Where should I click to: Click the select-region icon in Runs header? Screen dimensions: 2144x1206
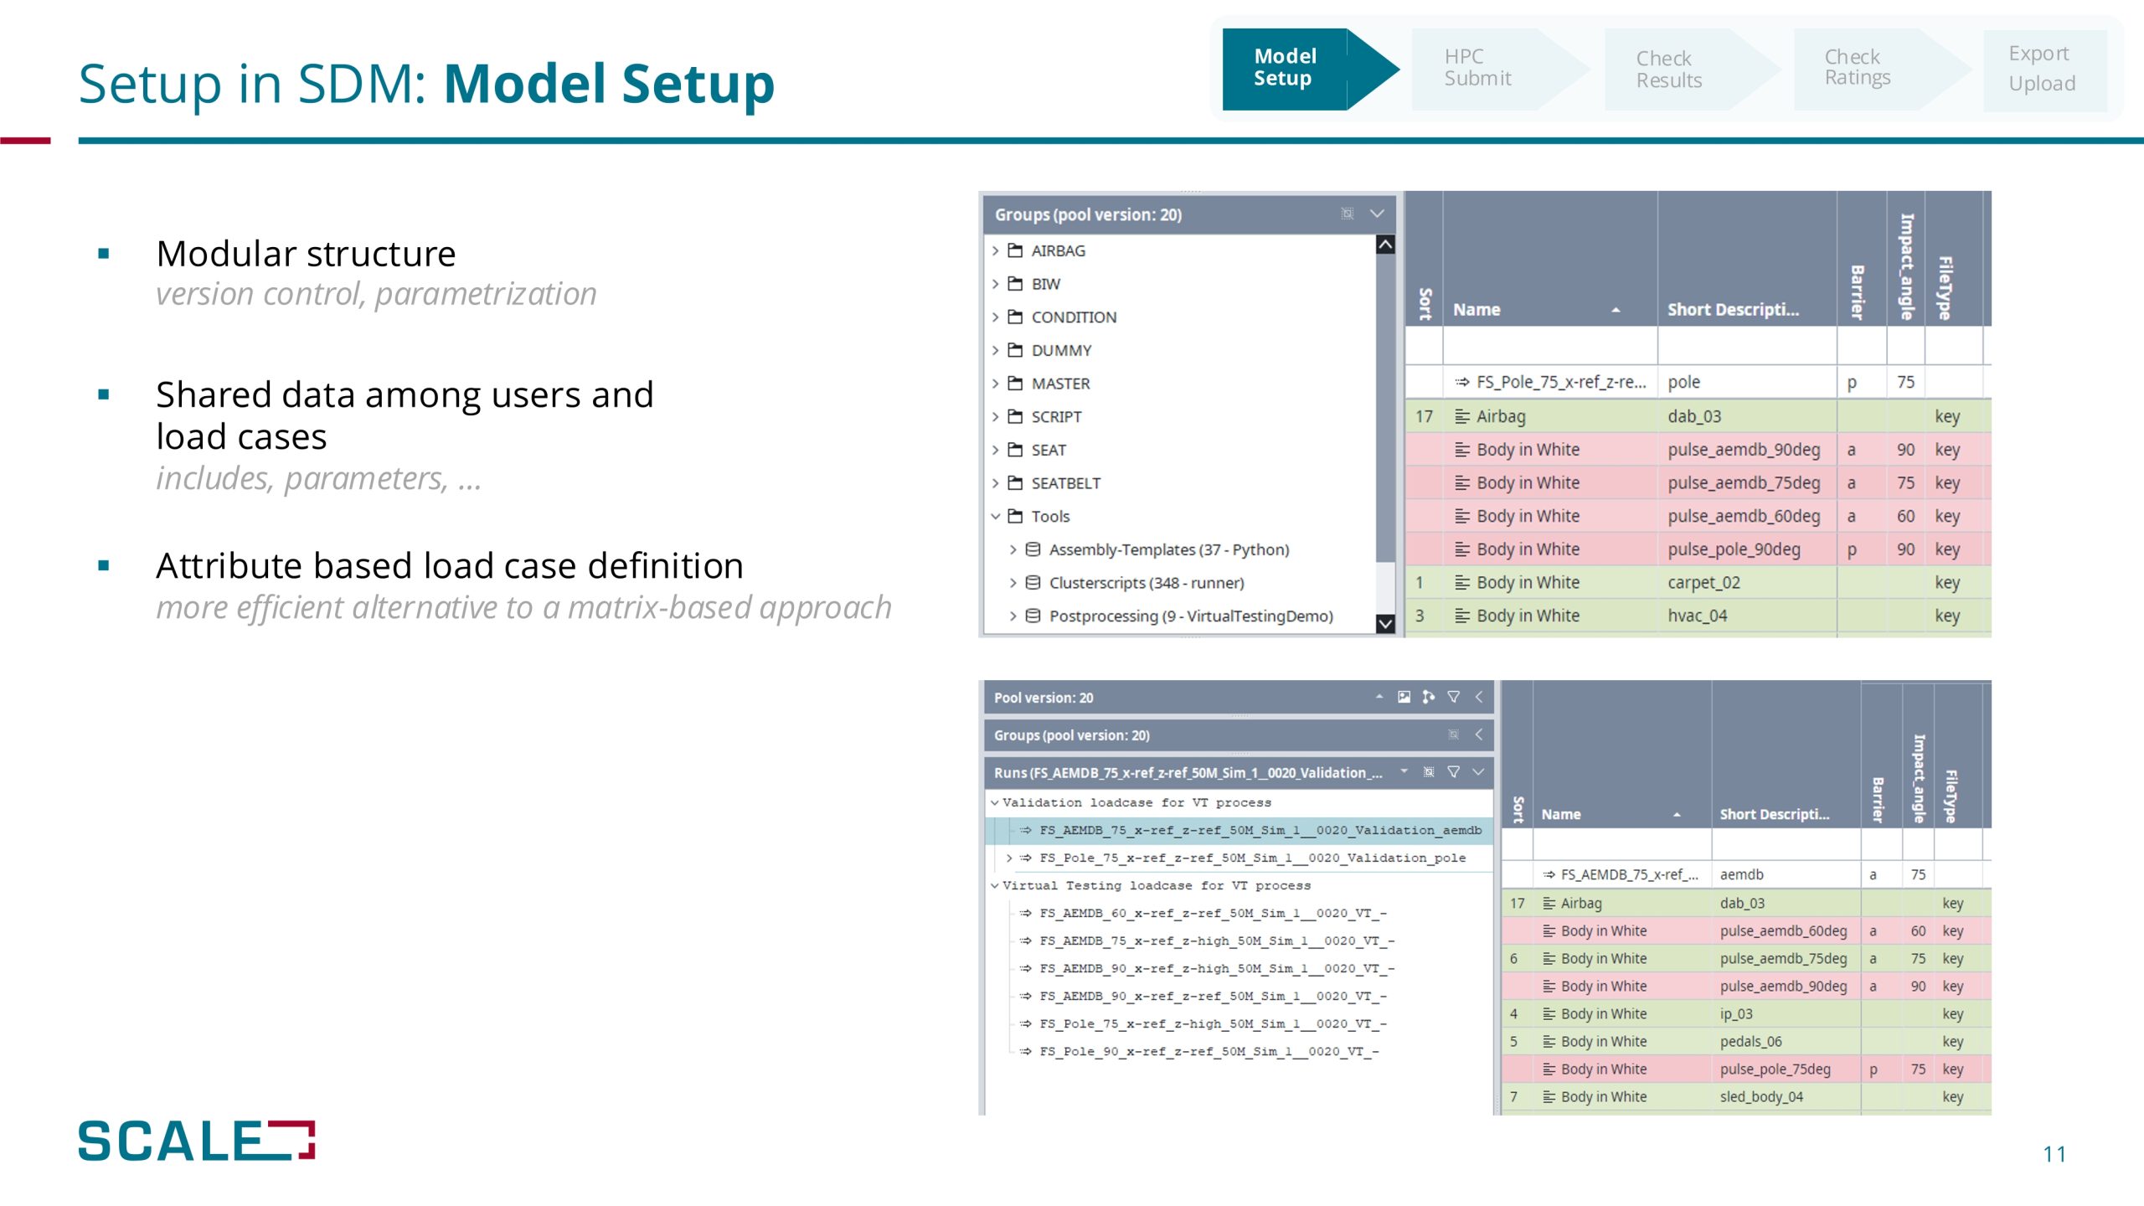coord(1429,772)
